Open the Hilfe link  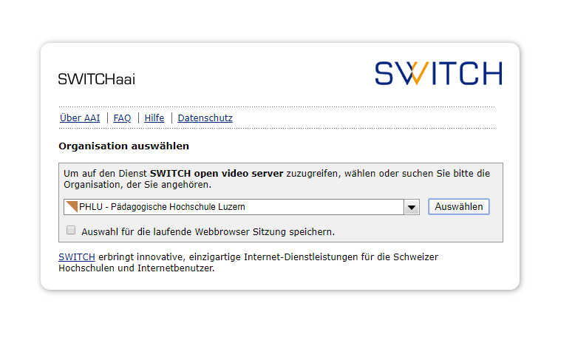pos(154,118)
